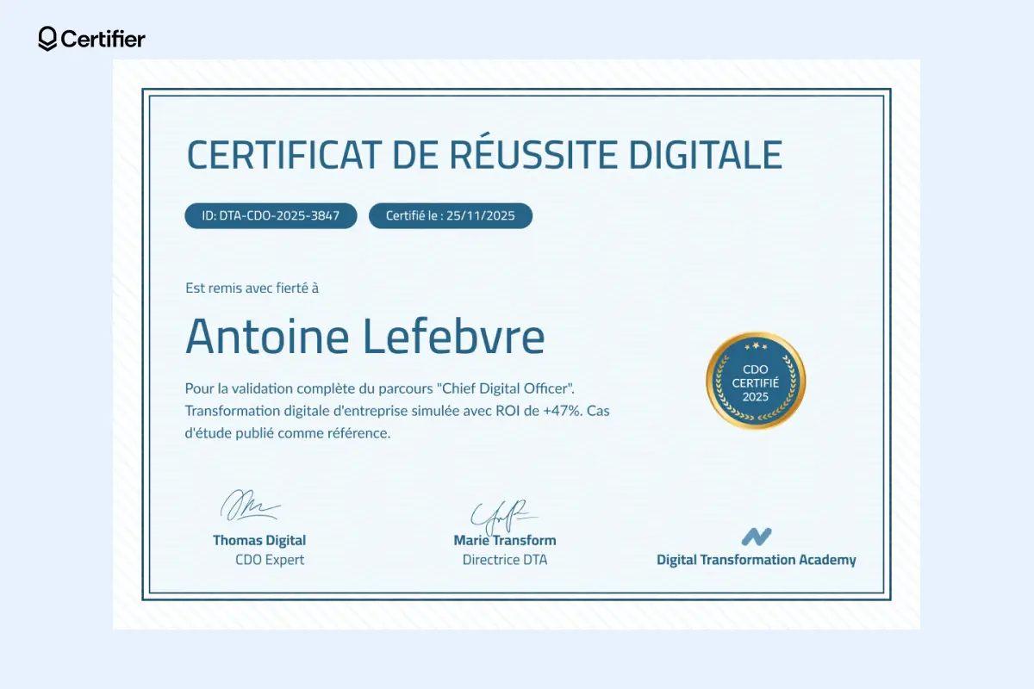Screen dimensions: 1034x689
Task: Click Thomas Digital's signature graphic
Action: (252, 506)
